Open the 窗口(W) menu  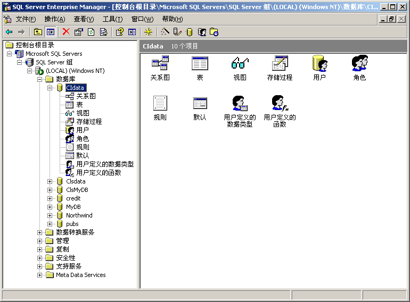click(142, 19)
